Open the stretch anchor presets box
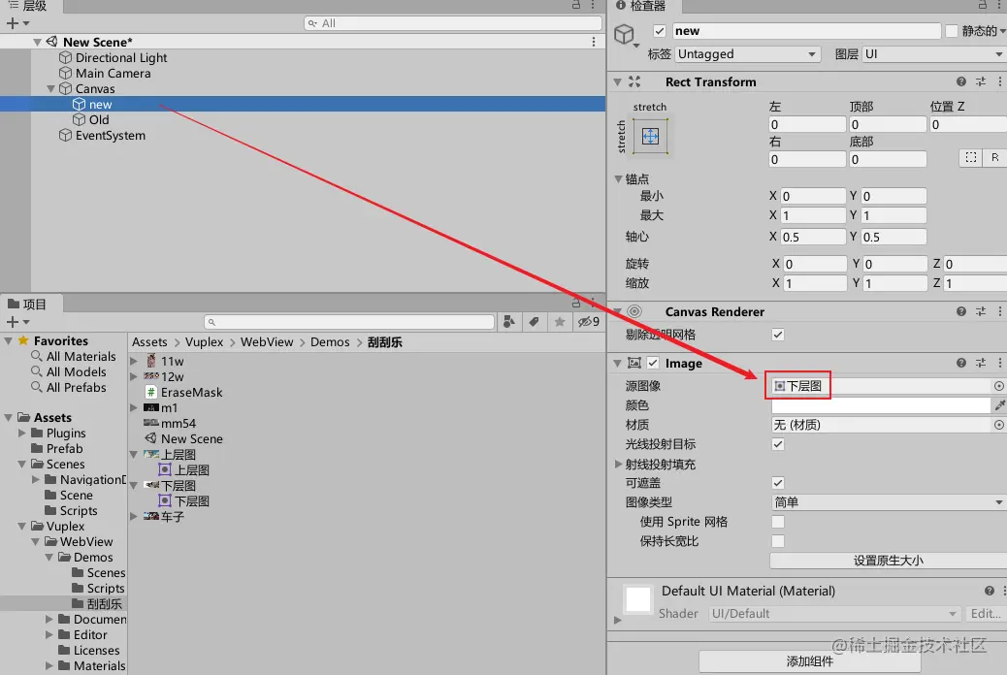Image resolution: width=1007 pixels, height=675 pixels. point(651,136)
